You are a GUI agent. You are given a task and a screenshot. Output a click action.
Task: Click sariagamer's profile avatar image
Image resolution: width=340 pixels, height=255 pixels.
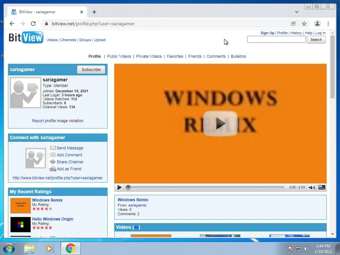pyautogui.click(x=26, y=93)
